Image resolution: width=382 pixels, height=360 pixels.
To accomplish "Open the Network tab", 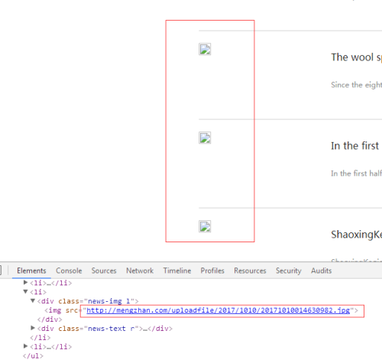I will [140, 271].
